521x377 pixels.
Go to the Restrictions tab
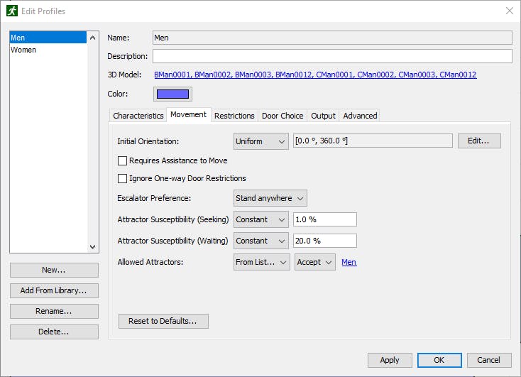(234, 116)
